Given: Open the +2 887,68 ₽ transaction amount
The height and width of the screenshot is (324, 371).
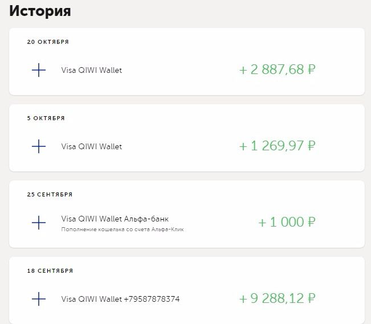Looking at the screenshot, I should (x=277, y=69).
